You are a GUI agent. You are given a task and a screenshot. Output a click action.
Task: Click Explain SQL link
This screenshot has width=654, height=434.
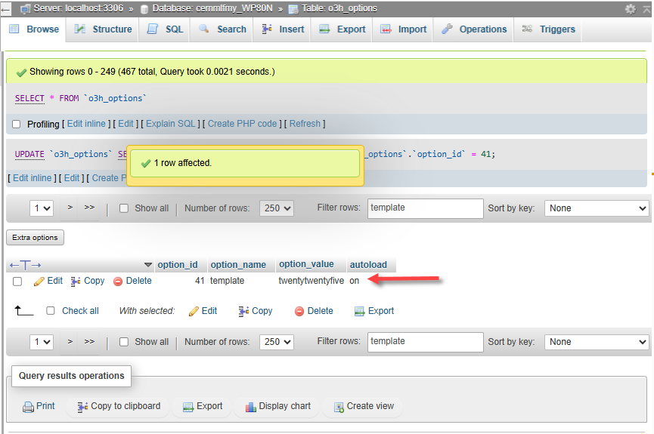(171, 124)
